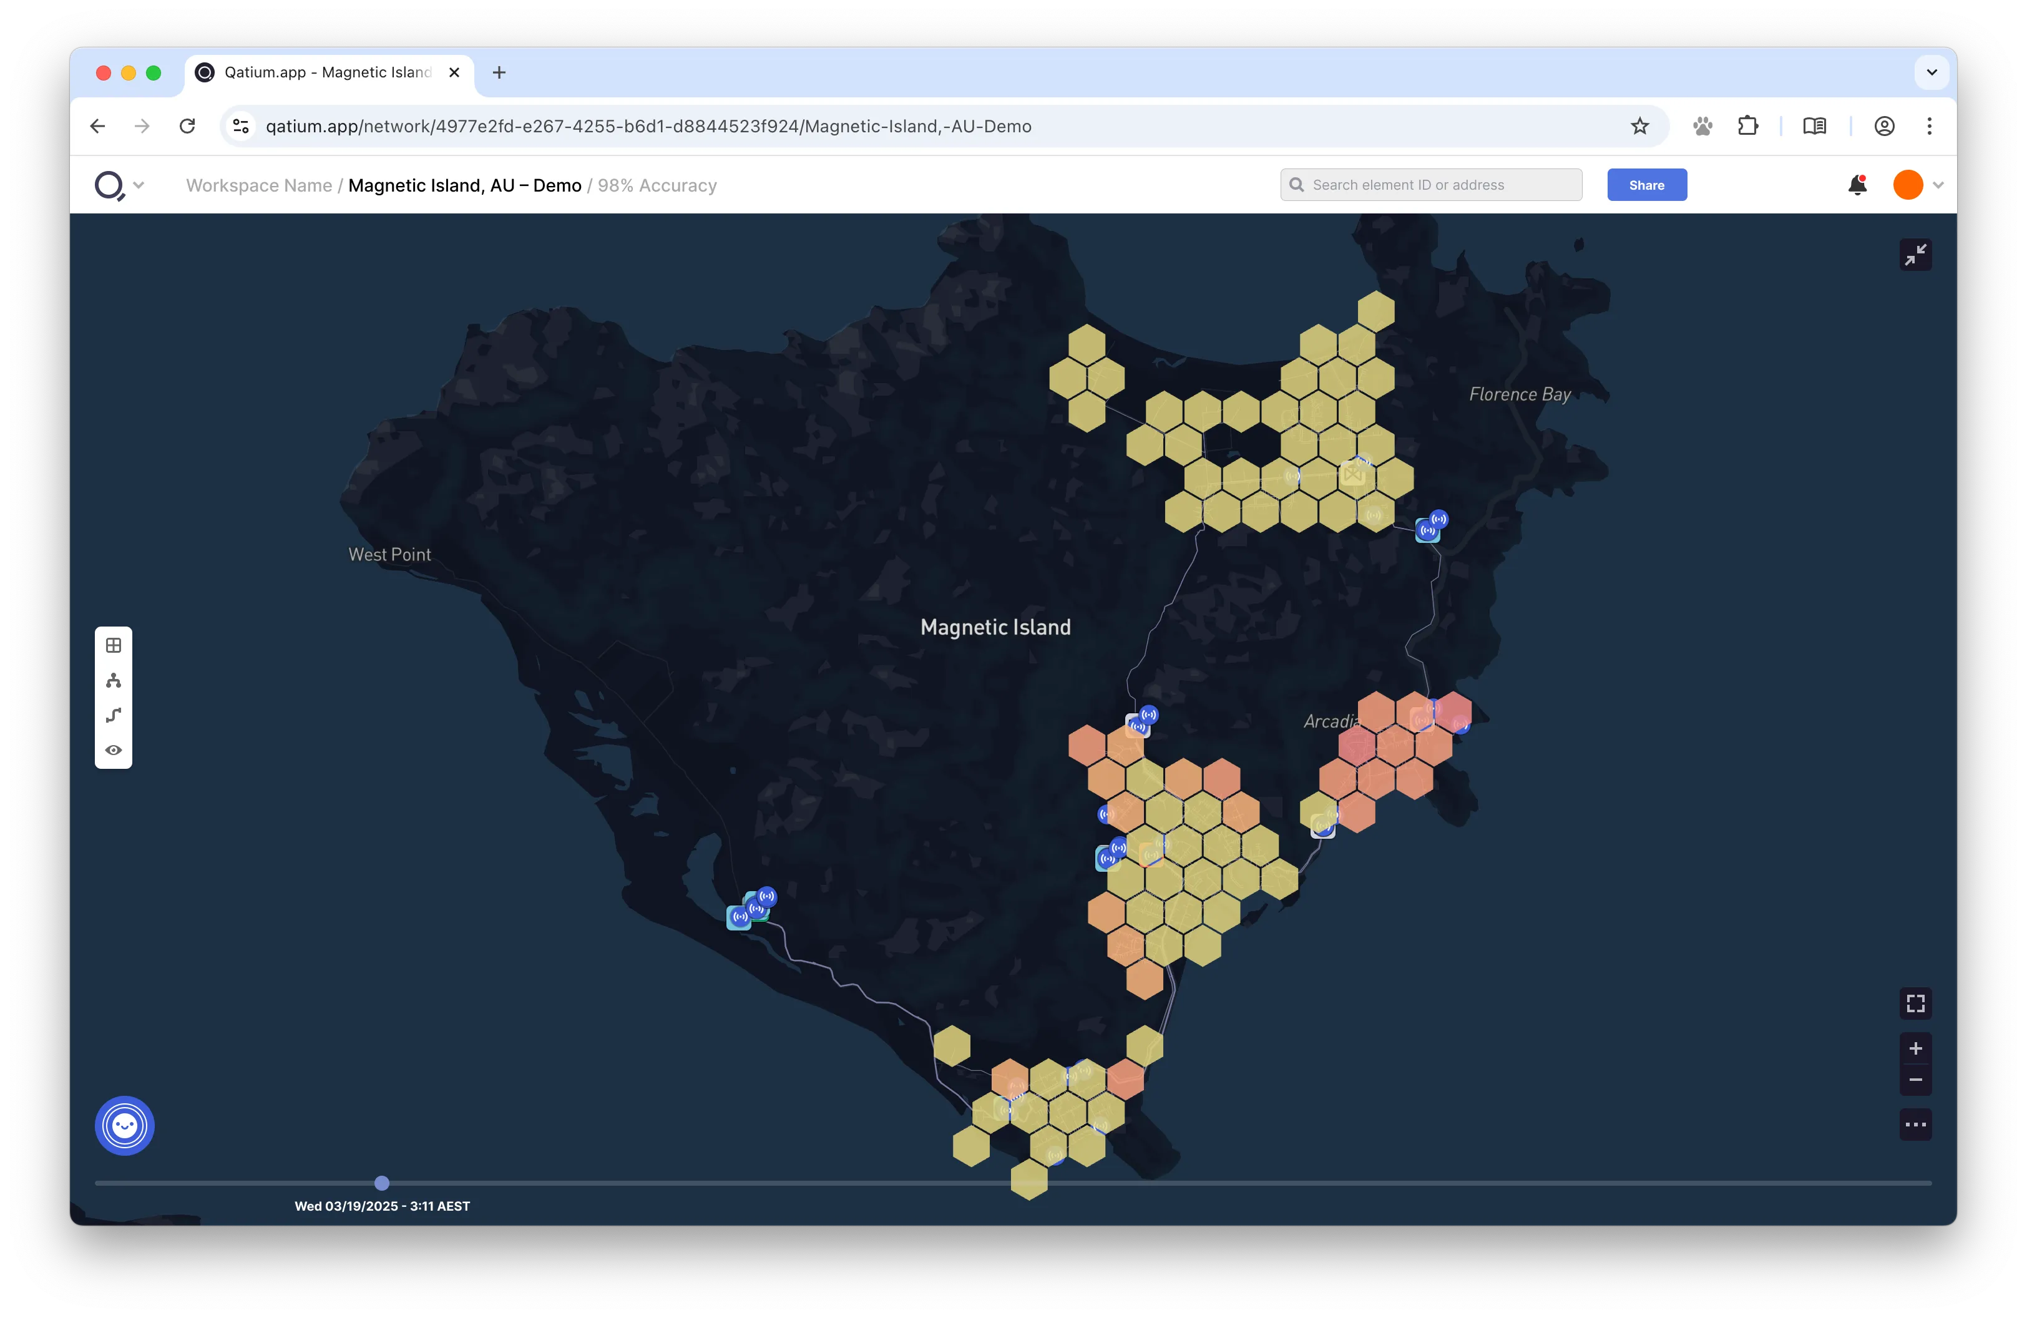Open the more options ellipsis icon
Image resolution: width=2027 pixels, height=1318 pixels.
coord(1915,1124)
